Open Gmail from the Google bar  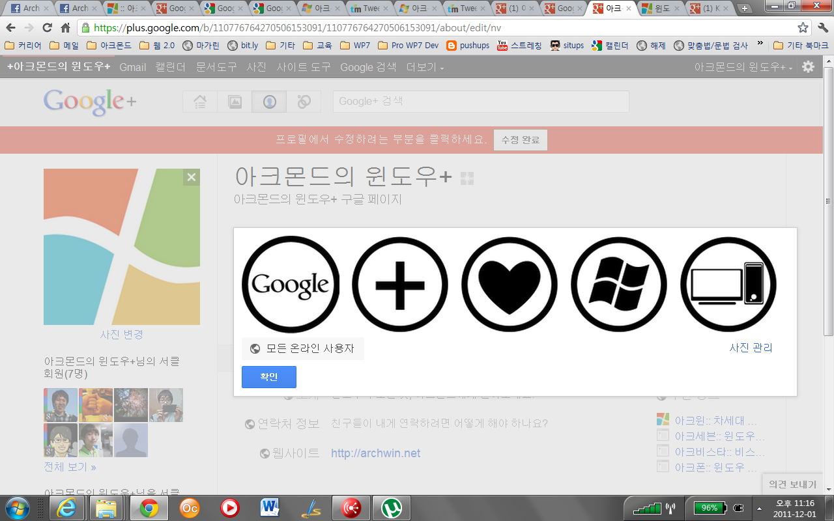point(132,67)
